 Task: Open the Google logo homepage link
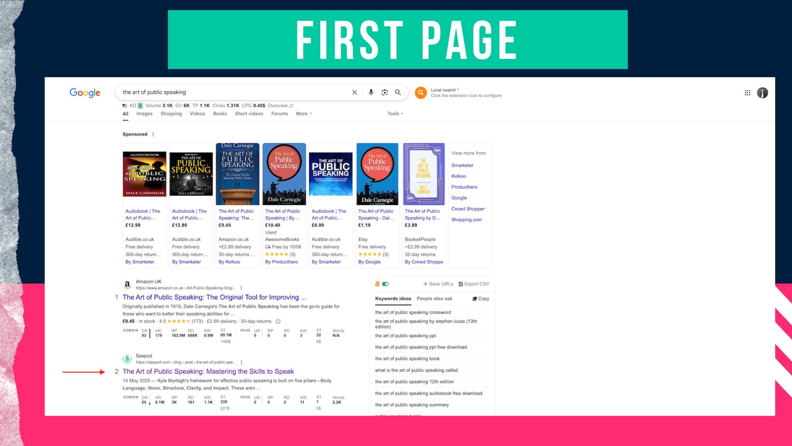[85, 93]
